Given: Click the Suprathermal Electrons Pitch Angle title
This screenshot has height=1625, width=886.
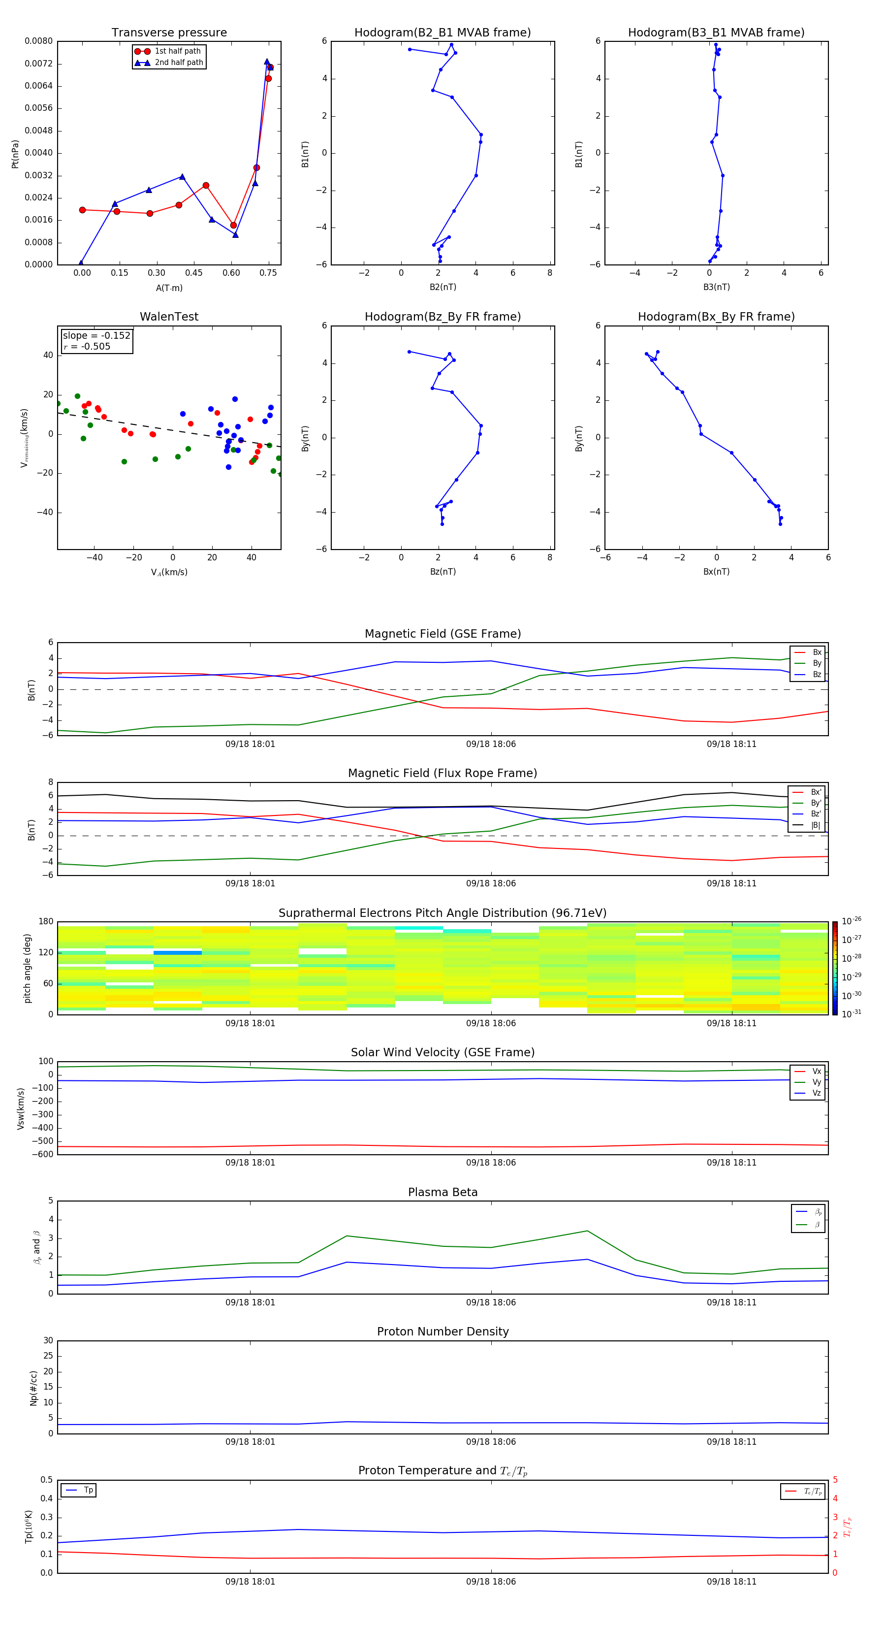Looking at the screenshot, I should point(443,913).
